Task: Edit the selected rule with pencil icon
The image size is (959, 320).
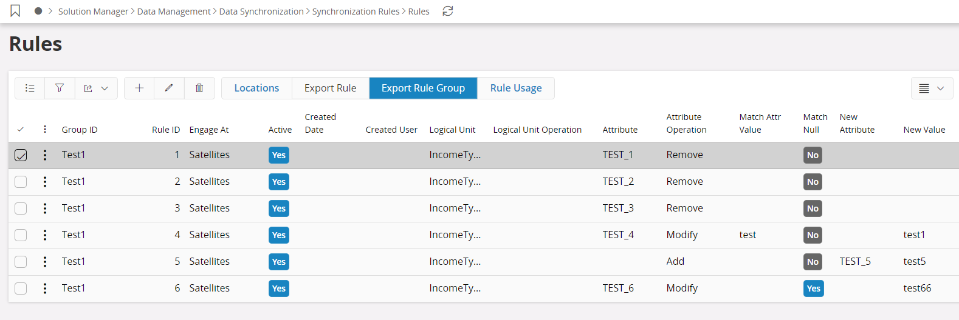Action: tap(169, 88)
